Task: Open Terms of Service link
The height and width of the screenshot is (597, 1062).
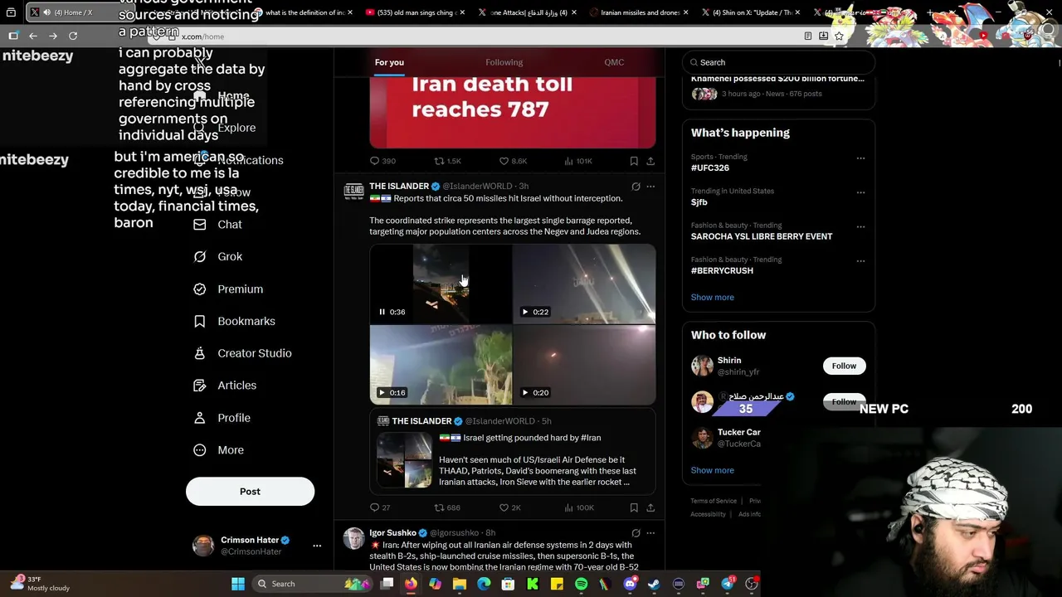Action: point(714,501)
